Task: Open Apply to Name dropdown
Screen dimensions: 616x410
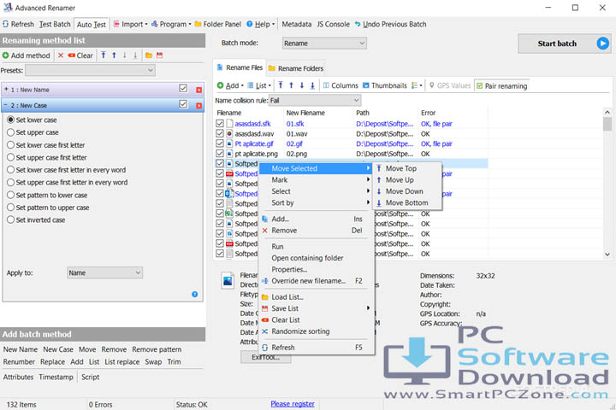Action: [x=104, y=272]
